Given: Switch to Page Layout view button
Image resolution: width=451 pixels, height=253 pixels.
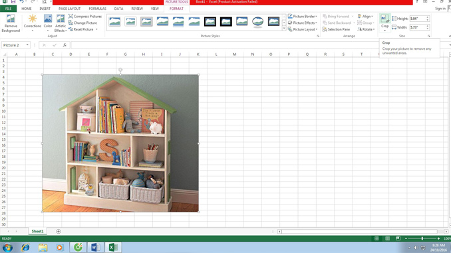Looking at the screenshot, I should coord(387,238).
